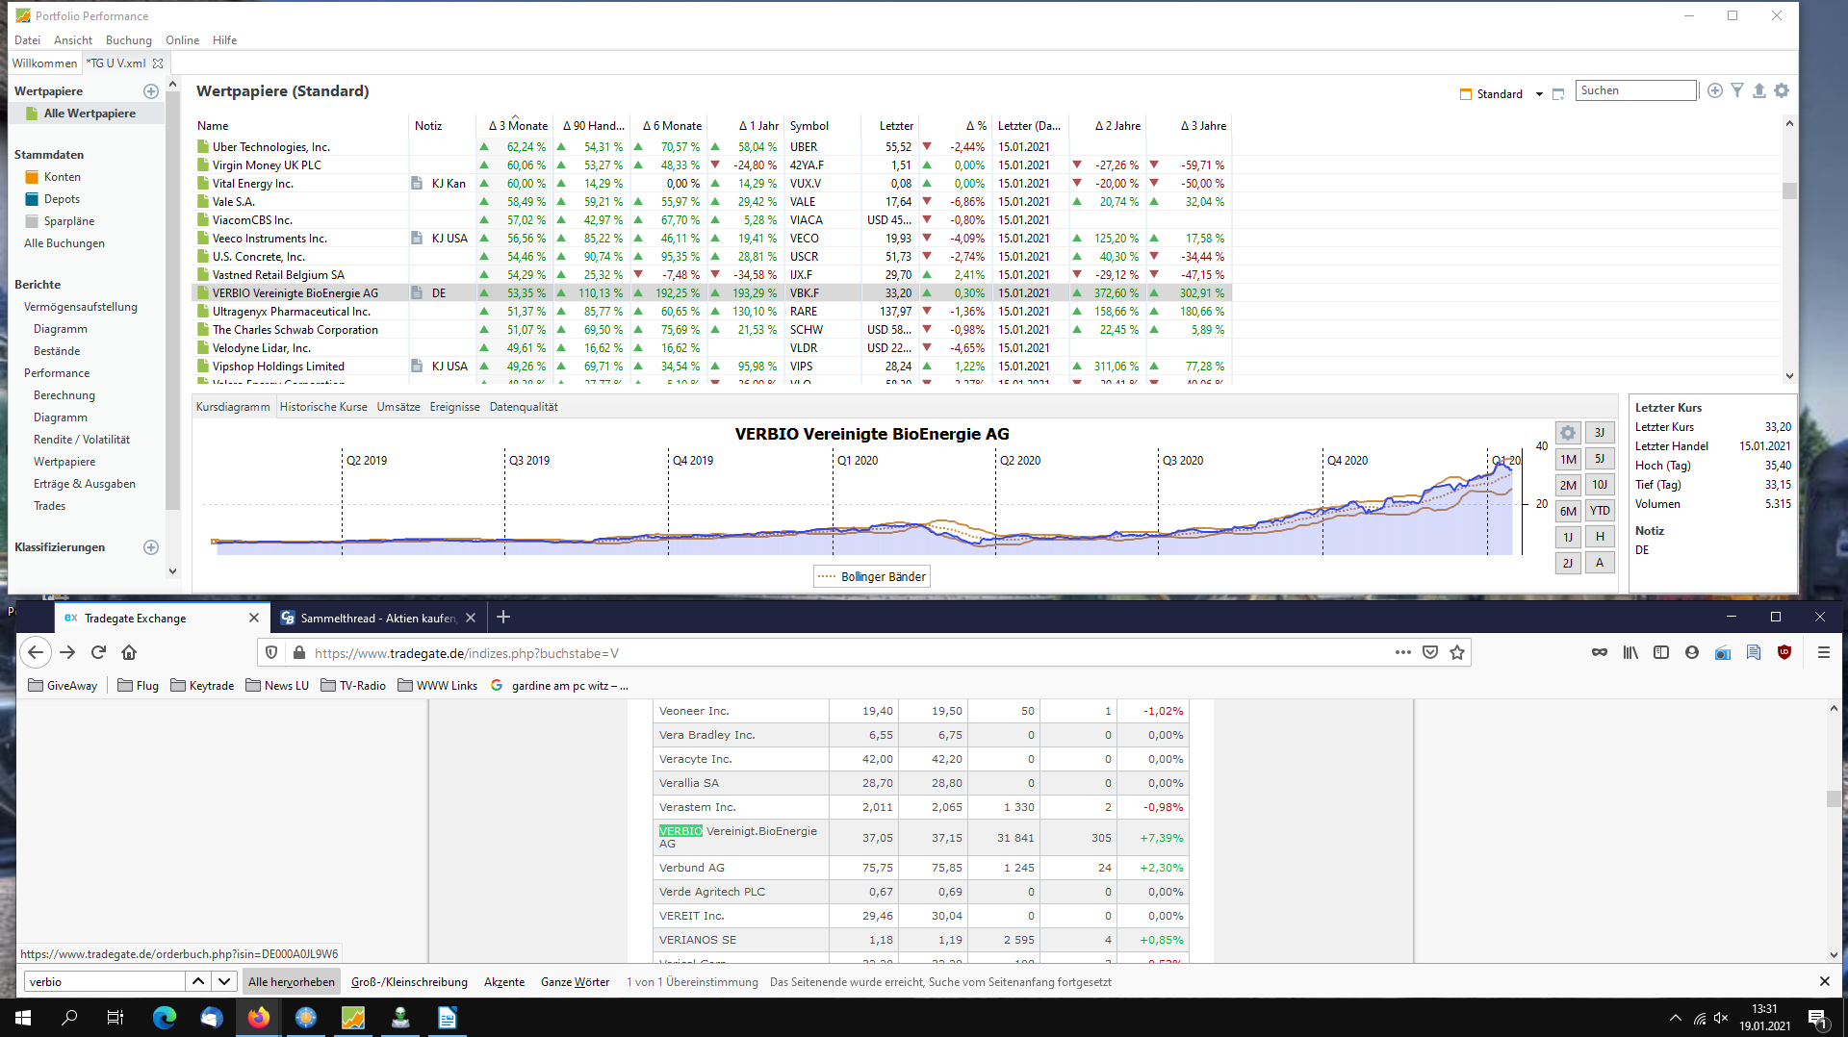Viewport: 1848px width, 1037px height.
Task: Open Verbund AG link on Tradegate
Action: pos(692,868)
